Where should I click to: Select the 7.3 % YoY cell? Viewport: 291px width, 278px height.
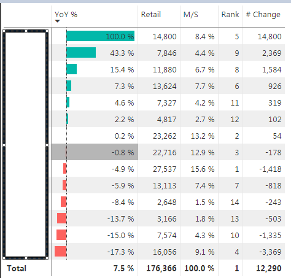tap(95, 86)
